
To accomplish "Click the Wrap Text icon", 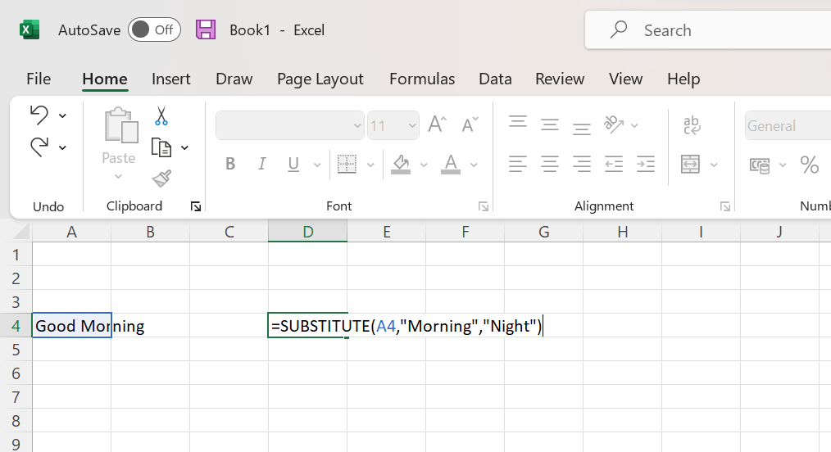I will point(692,125).
